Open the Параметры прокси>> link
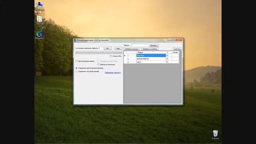256x144 pixels. (x=113, y=73)
